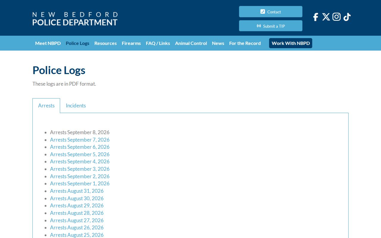Open the Instagram social icon
Screen dimensions: 381x238
pos(336,17)
